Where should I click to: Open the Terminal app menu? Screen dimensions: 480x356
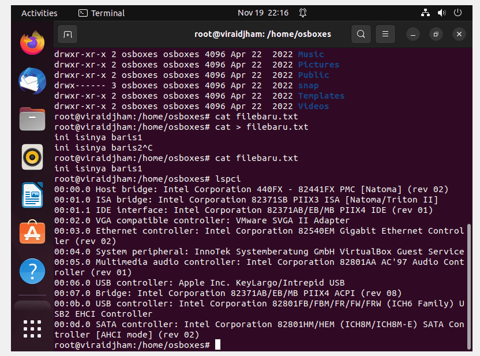102,13
